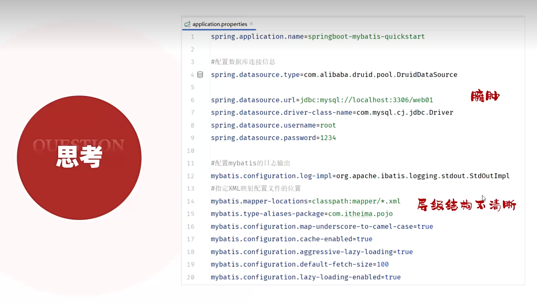Select the application.properties tab
This screenshot has width=537, height=303.
coord(220,24)
